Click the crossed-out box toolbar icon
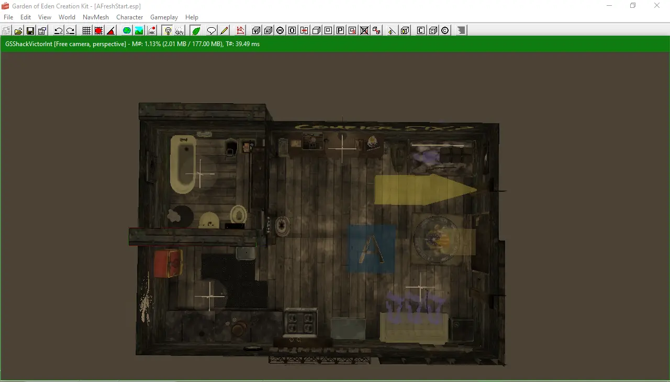 point(364,30)
